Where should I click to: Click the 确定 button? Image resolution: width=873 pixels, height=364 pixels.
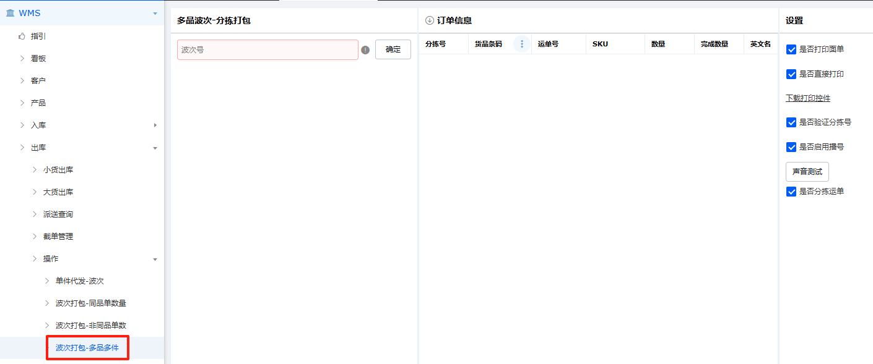[x=393, y=49]
